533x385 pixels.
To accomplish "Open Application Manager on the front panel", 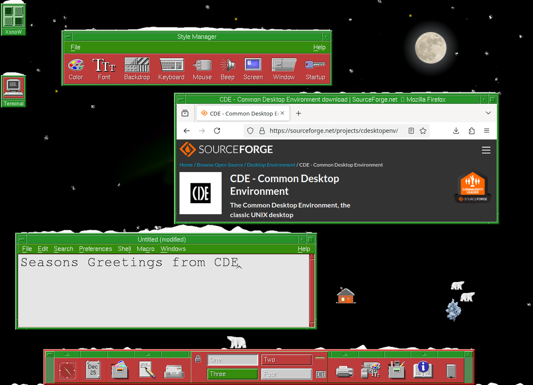I will [396, 370].
